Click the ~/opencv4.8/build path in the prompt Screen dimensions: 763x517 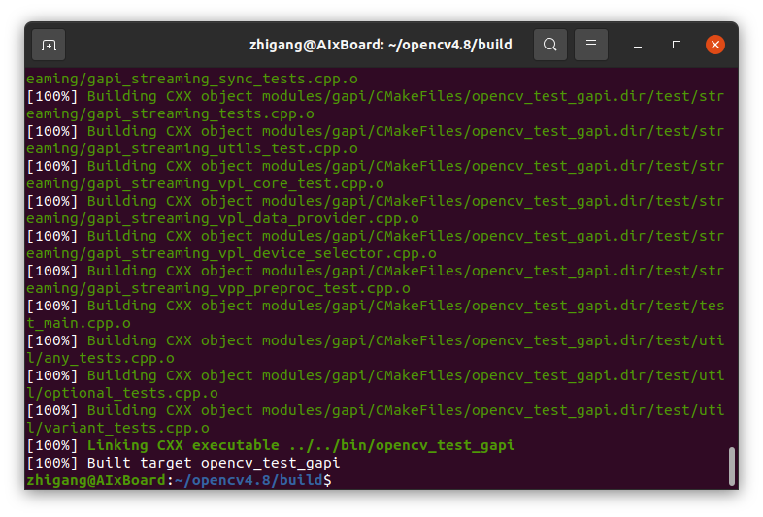pos(249,480)
